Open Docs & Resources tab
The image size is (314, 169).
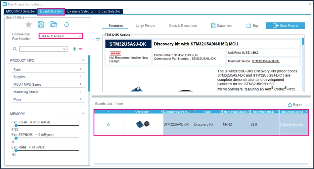click(183, 25)
